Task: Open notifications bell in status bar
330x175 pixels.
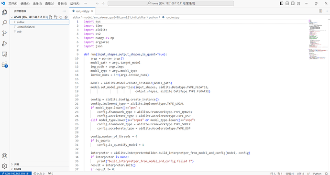Action: pyautogui.click(x=327, y=174)
